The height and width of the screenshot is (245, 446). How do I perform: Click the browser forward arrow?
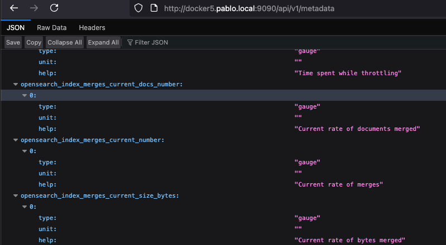click(x=34, y=8)
